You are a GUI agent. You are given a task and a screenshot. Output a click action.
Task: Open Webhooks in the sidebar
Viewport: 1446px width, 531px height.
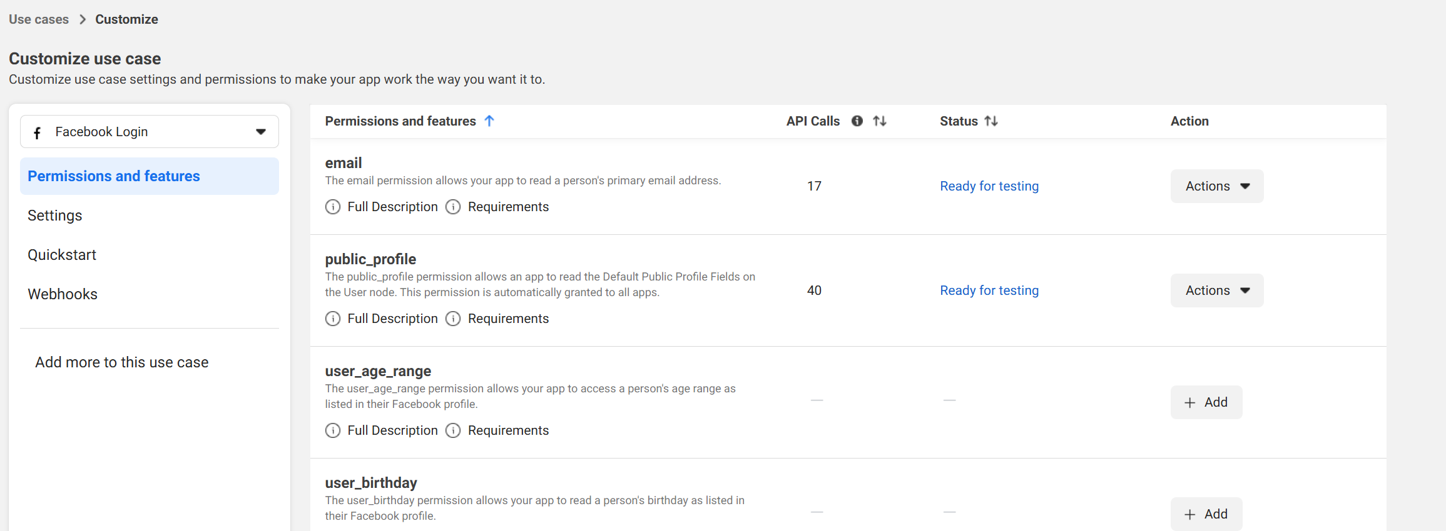pyautogui.click(x=63, y=294)
